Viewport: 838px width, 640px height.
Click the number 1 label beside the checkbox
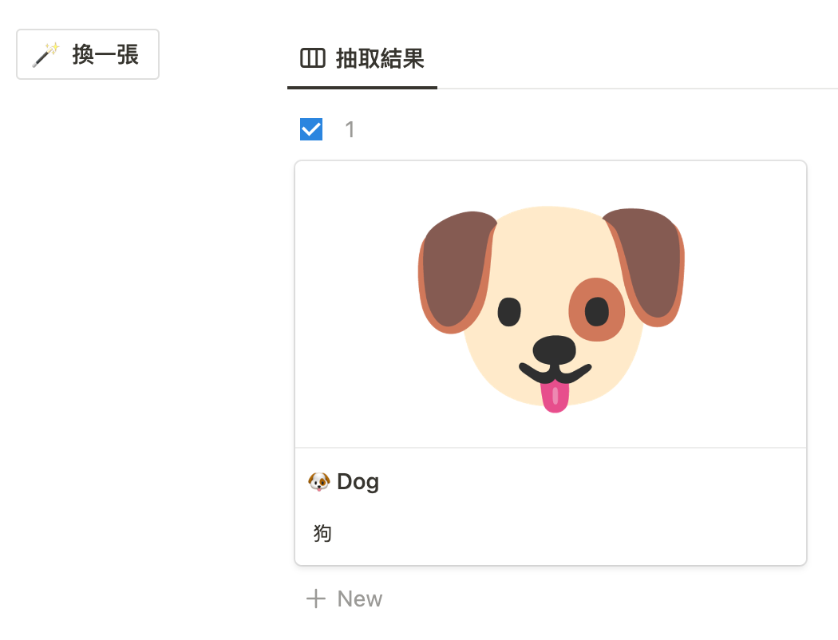click(349, 128)
